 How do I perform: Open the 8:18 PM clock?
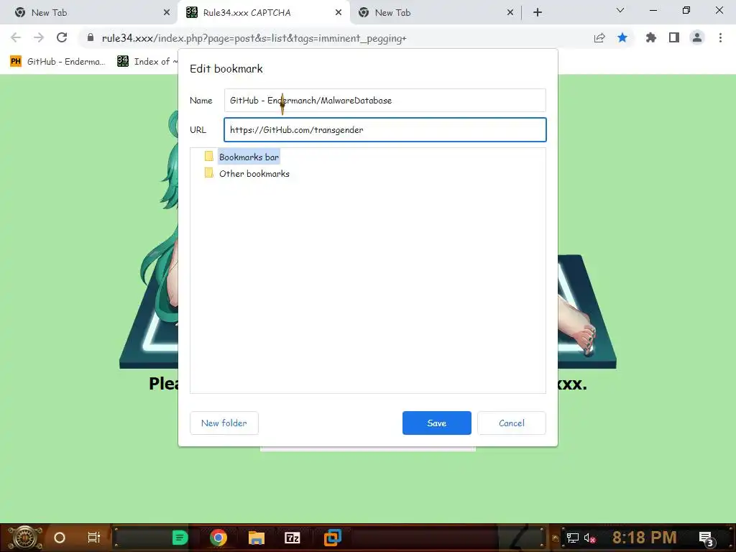point(645,537)
